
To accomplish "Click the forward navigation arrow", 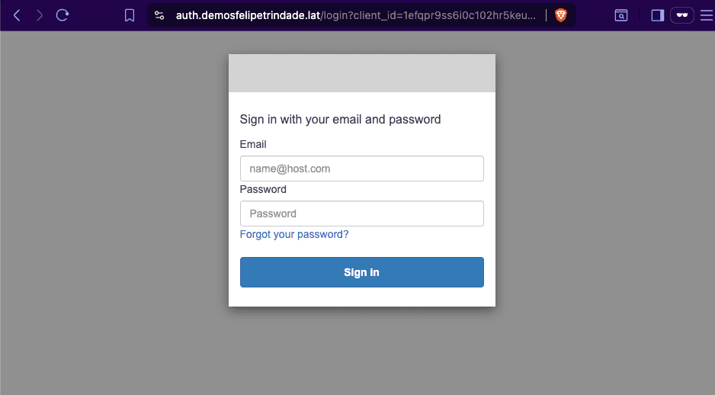I will [40, 15].
